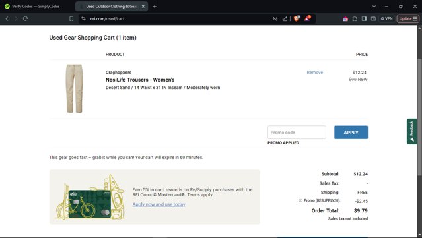The image size is (422, 238).
Task: Open the Brave Shields lion icon
Action: pos(297,18)
